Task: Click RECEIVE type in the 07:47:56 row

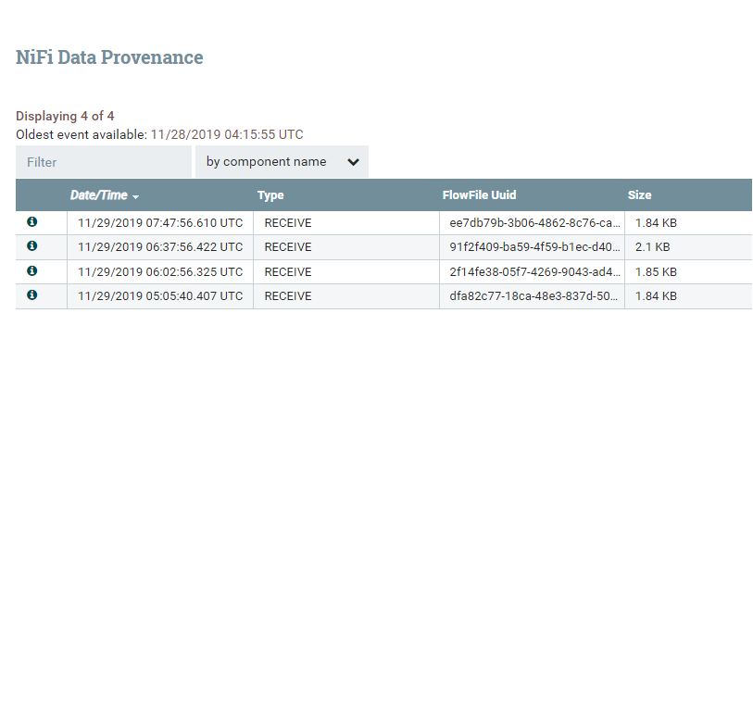Action: click(288, 223)
